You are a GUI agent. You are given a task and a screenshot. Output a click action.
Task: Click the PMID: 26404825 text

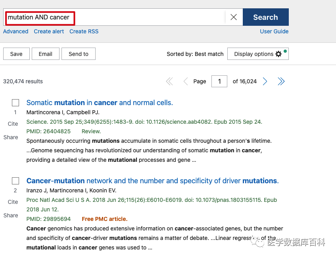48,131
